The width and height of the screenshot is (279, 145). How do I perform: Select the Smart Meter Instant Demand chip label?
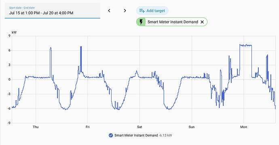[173, 22]
